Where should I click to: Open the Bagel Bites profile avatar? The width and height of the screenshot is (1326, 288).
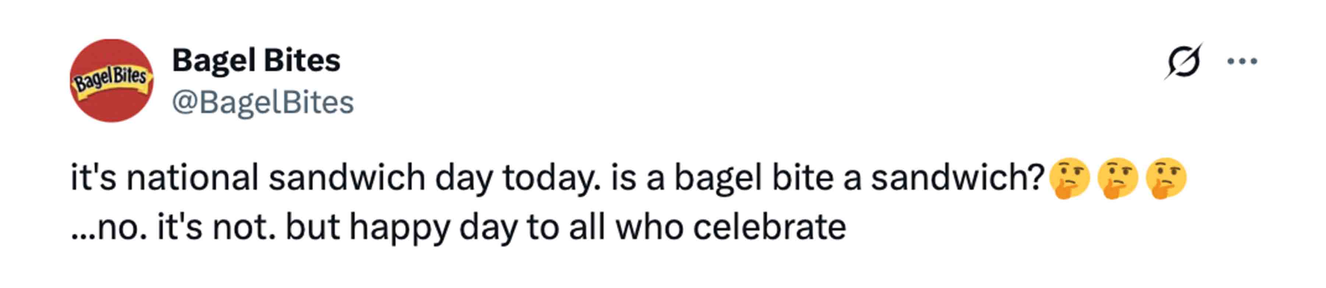111,80
